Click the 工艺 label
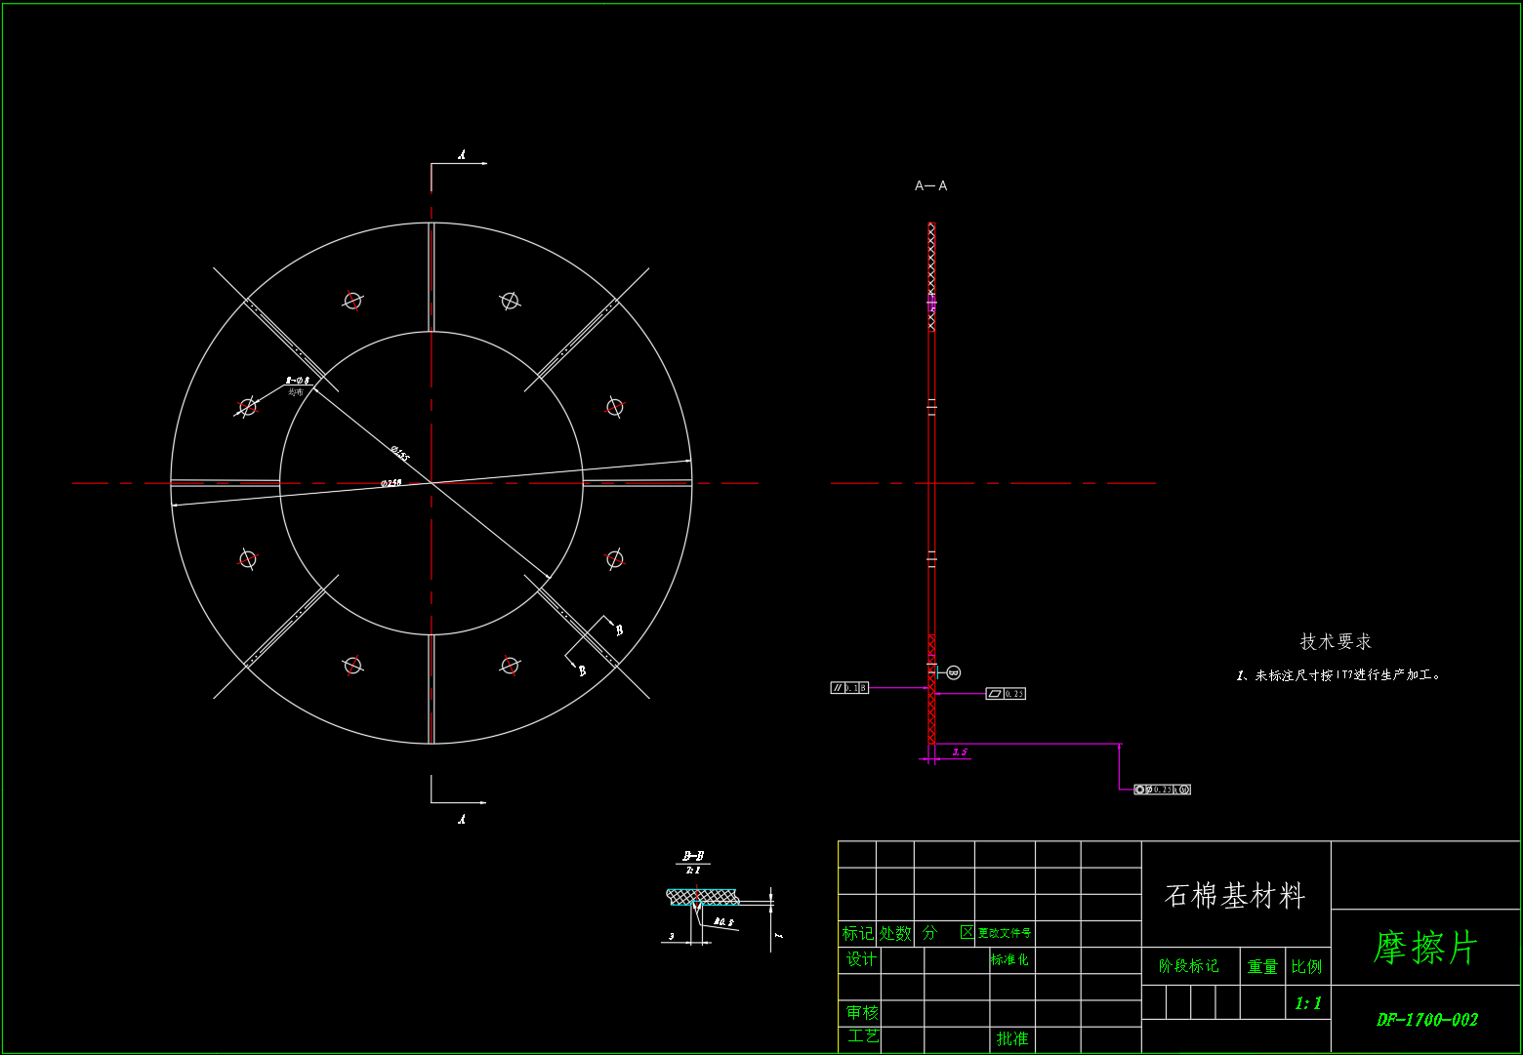This screenshot has height=1055, width=1523. 863,1035
